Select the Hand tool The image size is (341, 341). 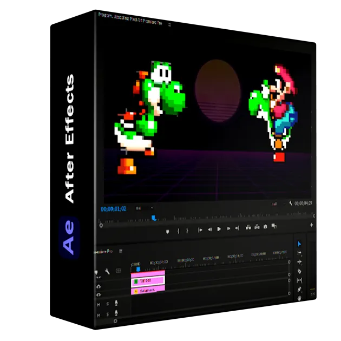pos(299,298)
